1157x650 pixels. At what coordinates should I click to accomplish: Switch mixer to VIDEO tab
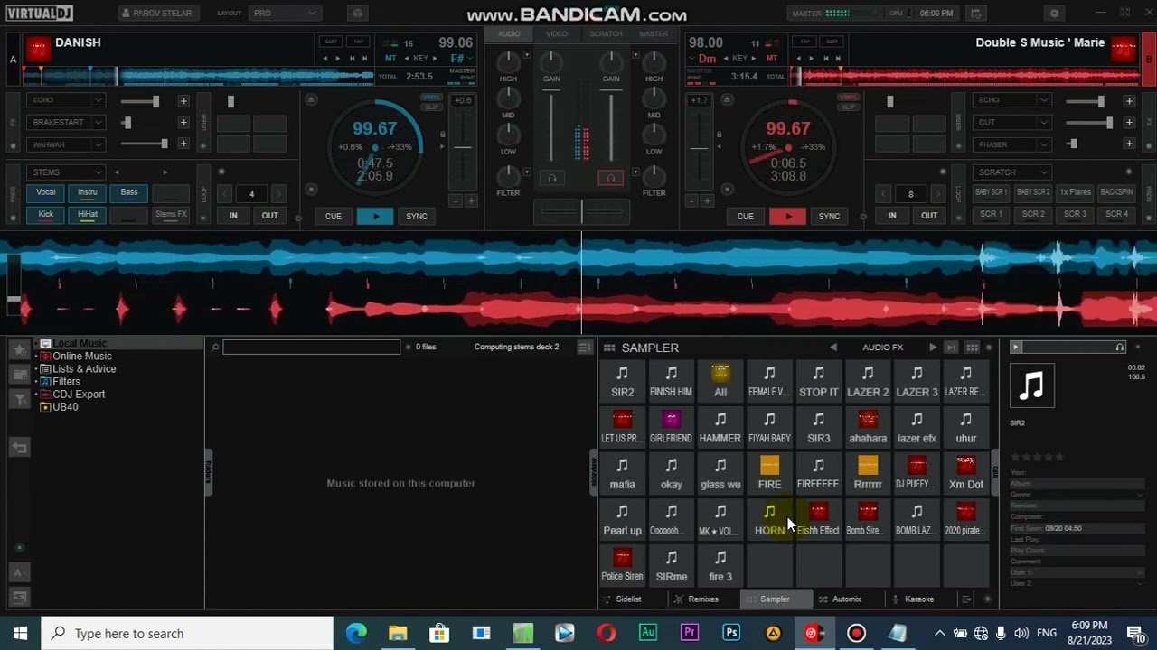pyautogui.click(x=557, y=34)
